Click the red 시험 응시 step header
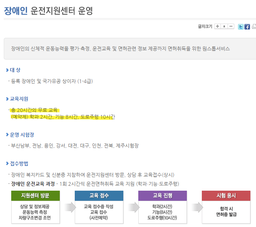 pyautogui.click(x=226, y=196)
